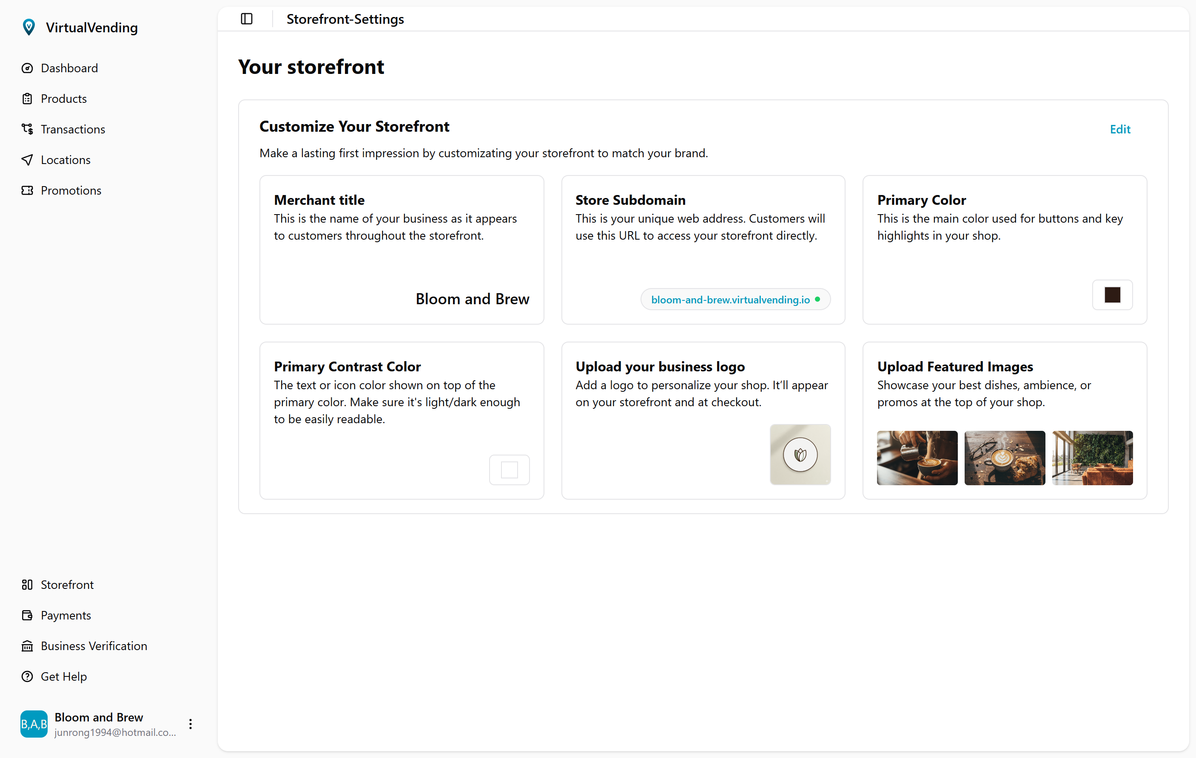Click the white Primary Contrast Color swatch
Image resolution: width=1196 pixels, height=758 pixels.
point(509,470)
